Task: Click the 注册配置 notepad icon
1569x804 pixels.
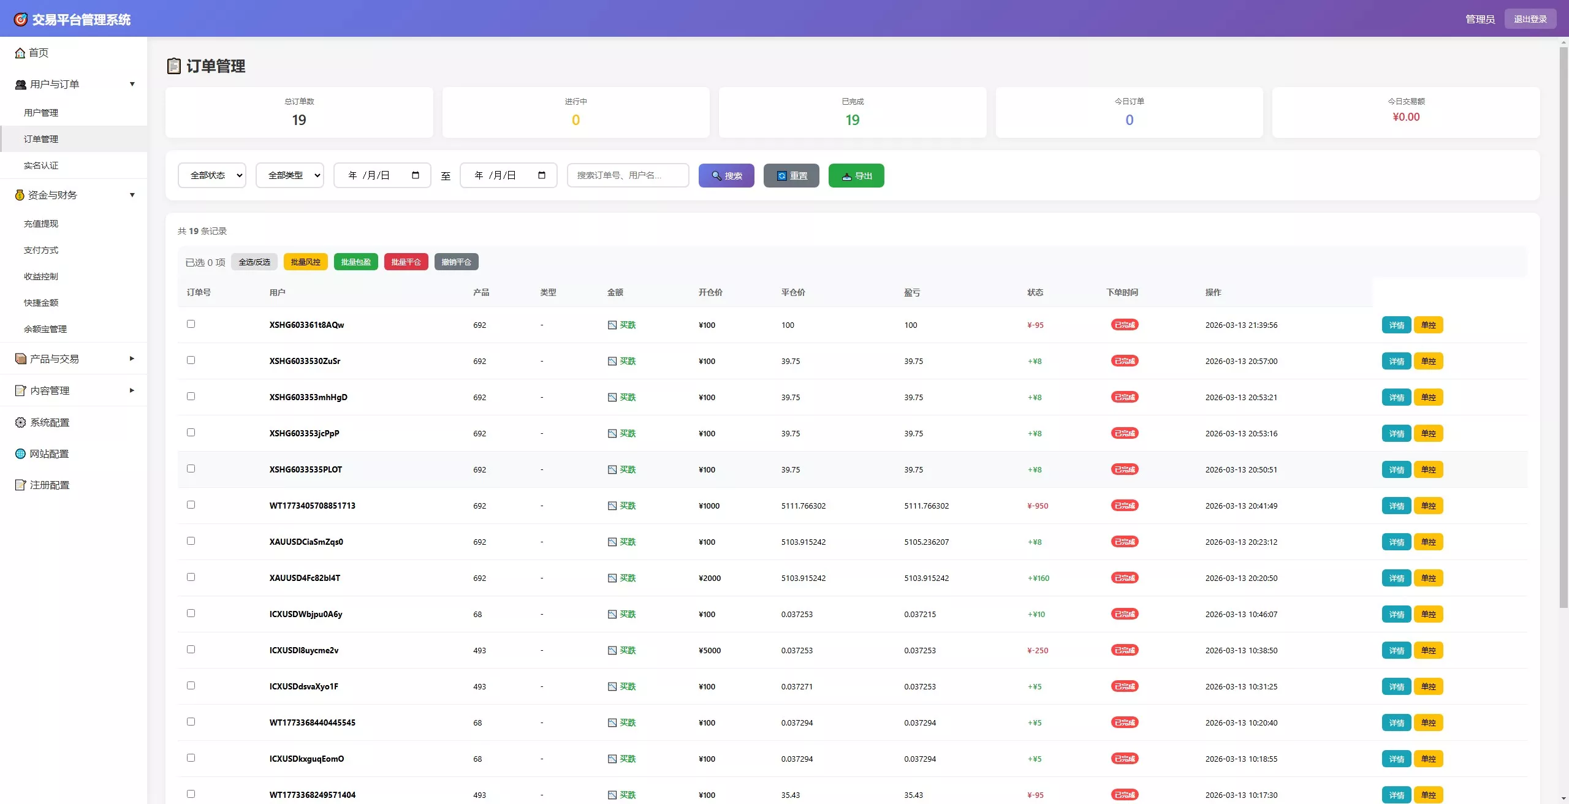Action: [20, 485]
